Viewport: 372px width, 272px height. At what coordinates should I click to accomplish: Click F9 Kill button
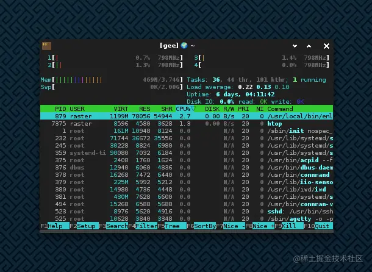pos(289,226)
